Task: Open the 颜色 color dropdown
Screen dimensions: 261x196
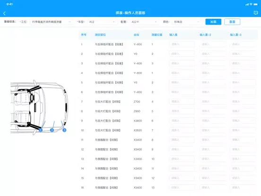Action: click(187, 22)
